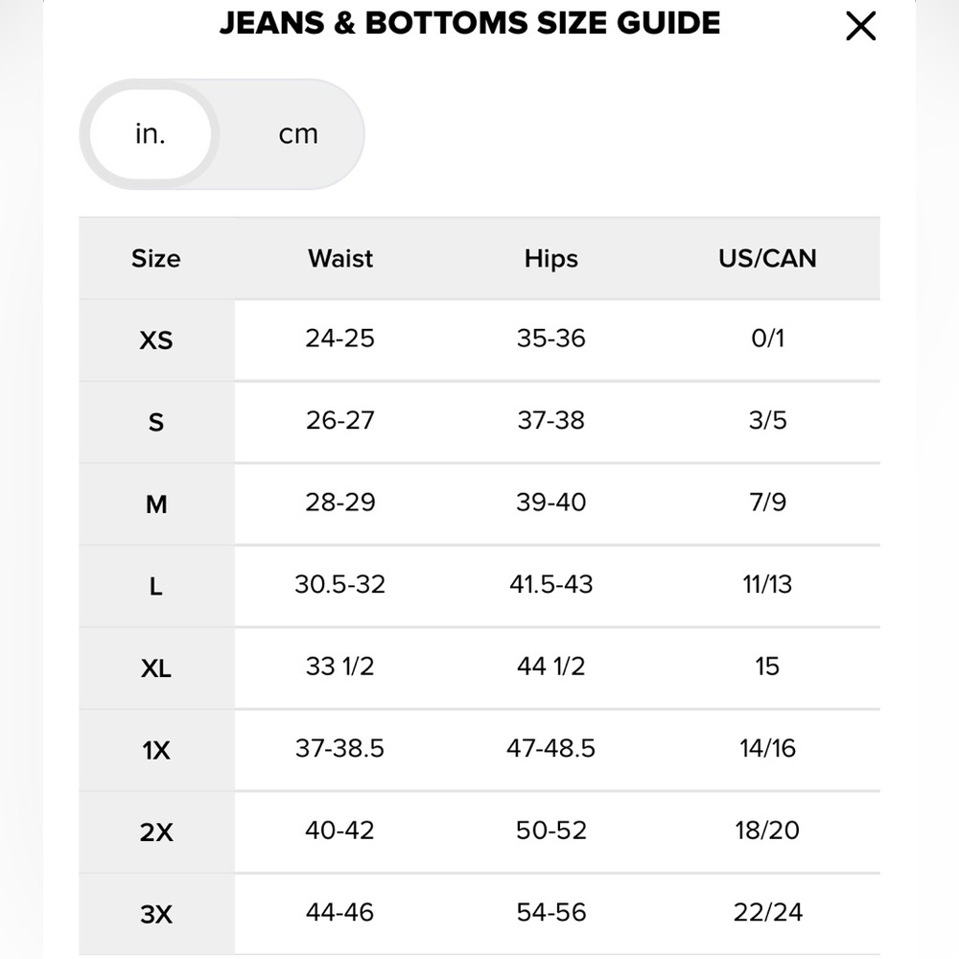Select the 3X size row label

pyautogui.click(x=156, y=914)
